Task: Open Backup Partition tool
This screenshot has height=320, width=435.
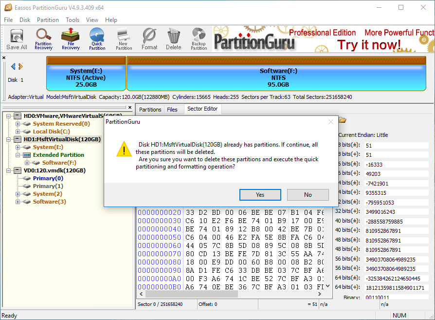Action: coord(199,39)
